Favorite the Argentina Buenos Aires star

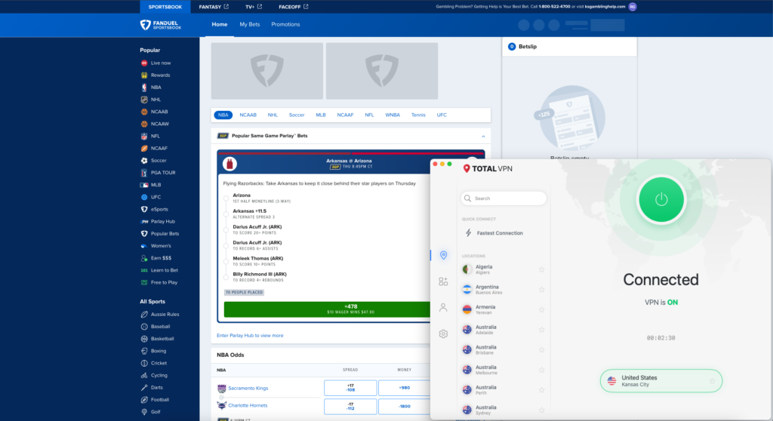pyautogui.click(x=541, y=290)
